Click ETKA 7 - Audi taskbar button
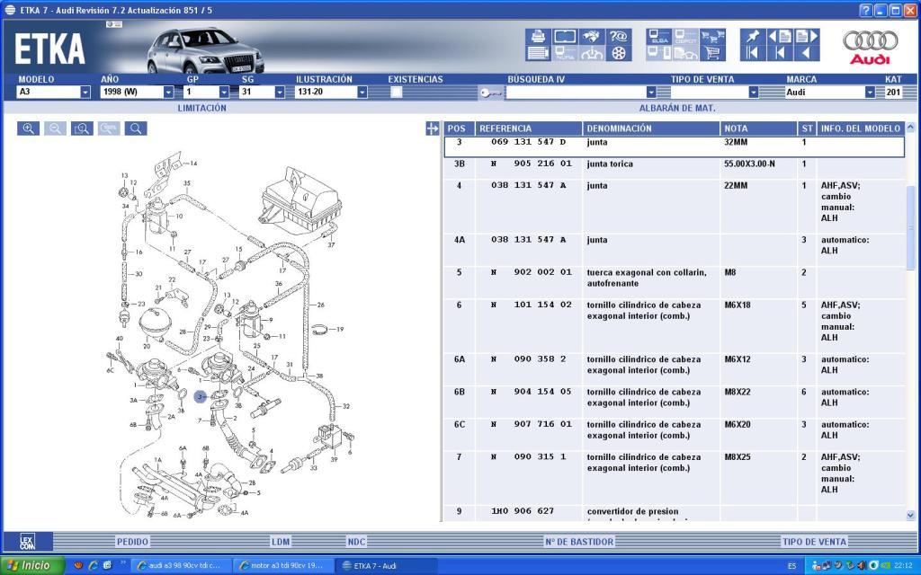Screen dimensions: 921x575 point(385,566)
